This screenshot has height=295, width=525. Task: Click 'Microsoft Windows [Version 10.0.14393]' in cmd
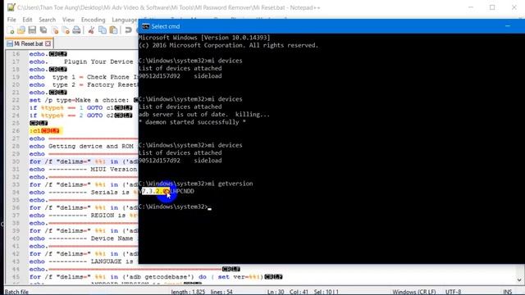204,38
